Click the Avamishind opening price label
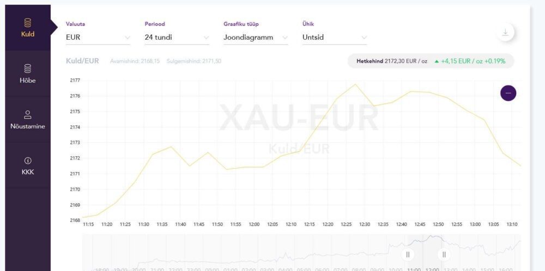The width and height of the screenshot is (545, 271). [135, 61]
